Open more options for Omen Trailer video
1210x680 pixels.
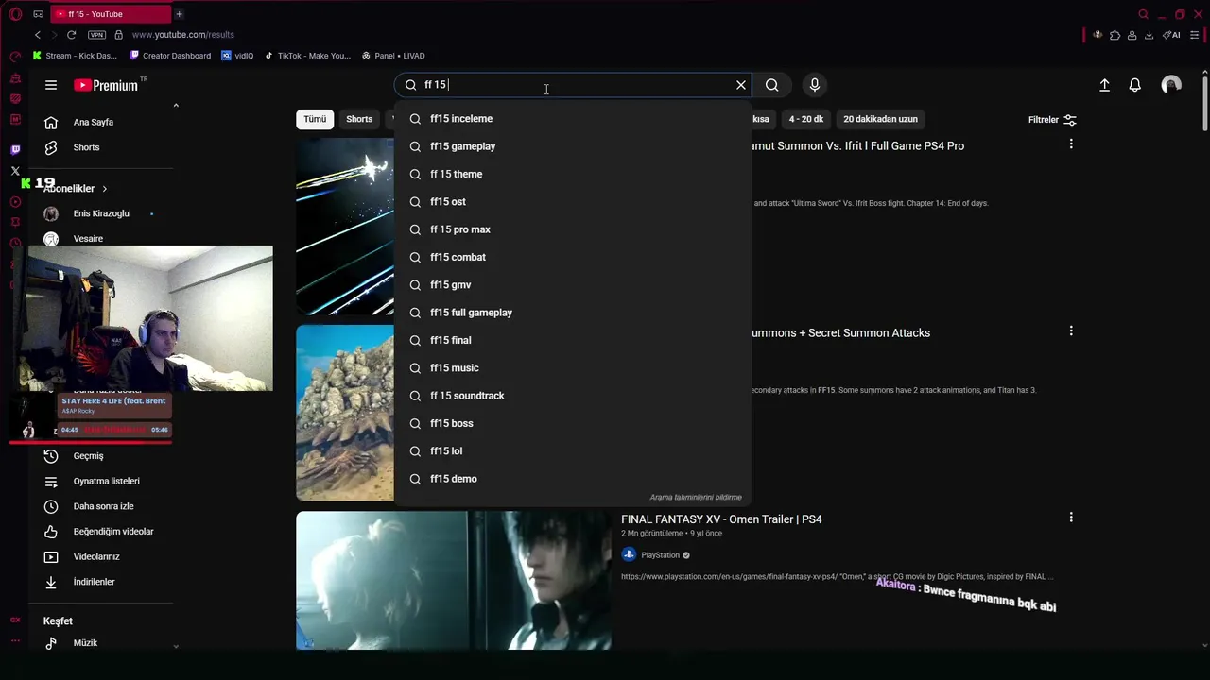tap(1071, 518)
